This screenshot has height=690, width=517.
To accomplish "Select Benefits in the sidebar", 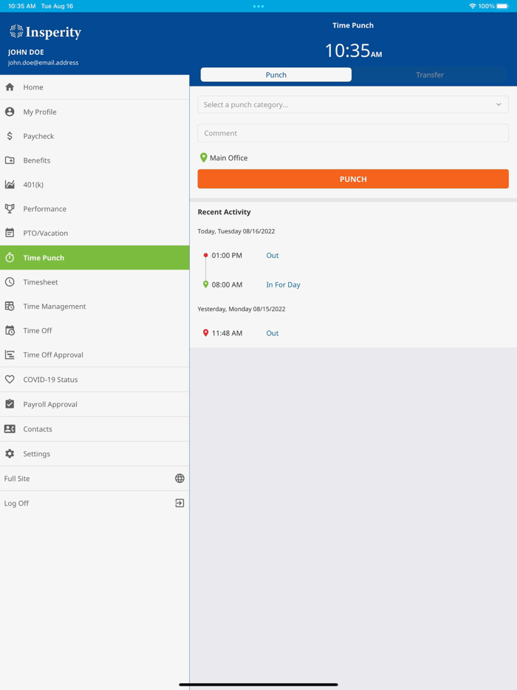I will [x=95, y=160].
